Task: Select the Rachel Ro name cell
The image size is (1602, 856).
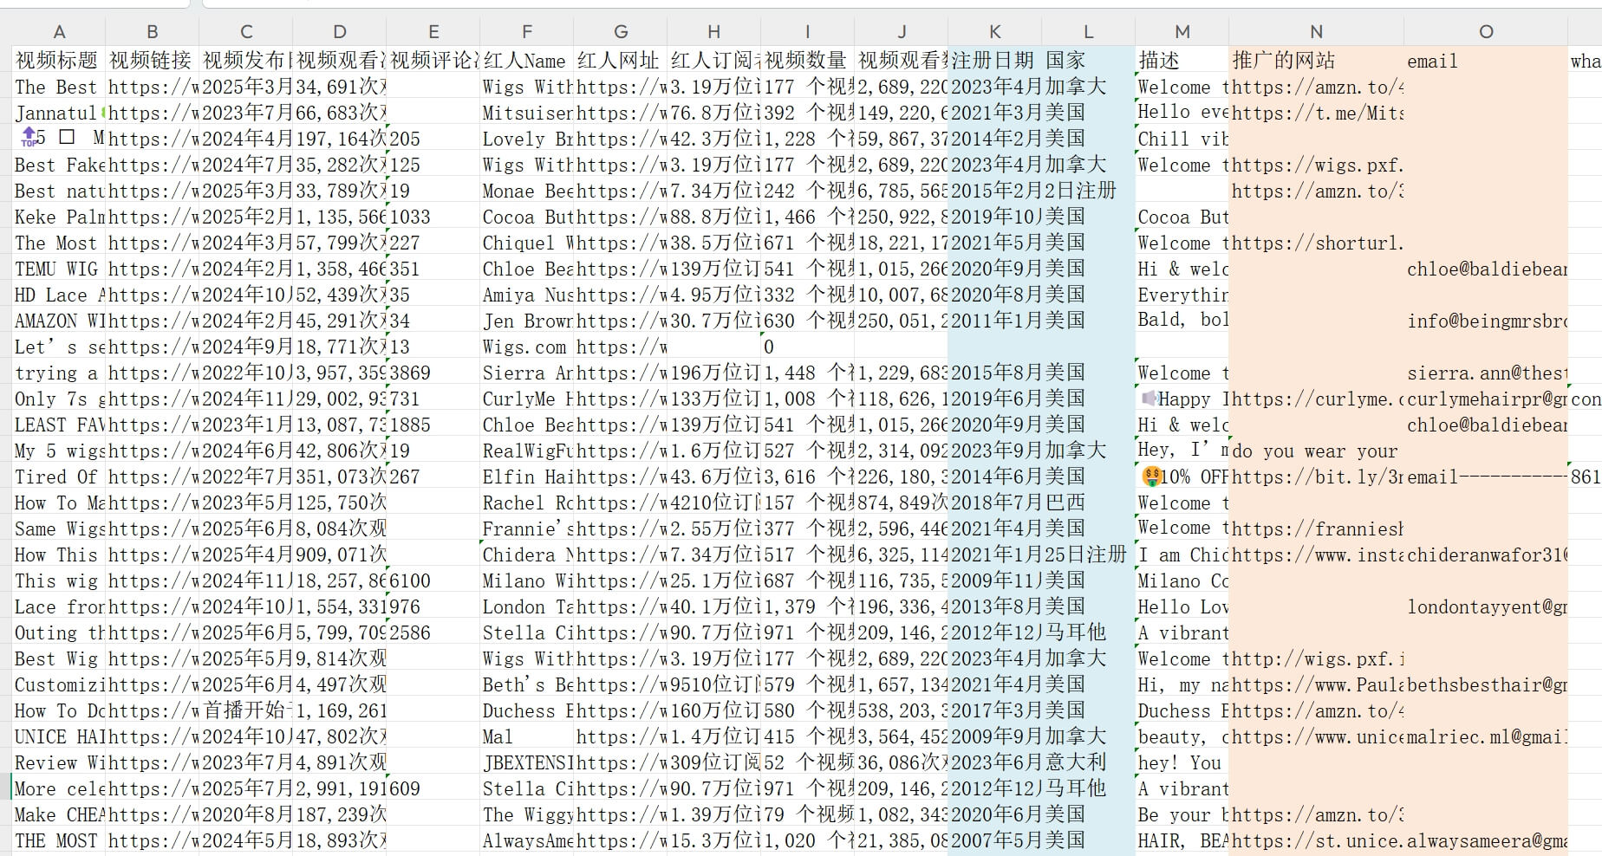Action: coord(527,503)
